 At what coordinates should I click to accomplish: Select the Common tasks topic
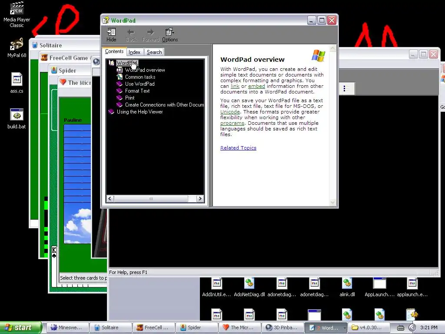tap(140, 77)
